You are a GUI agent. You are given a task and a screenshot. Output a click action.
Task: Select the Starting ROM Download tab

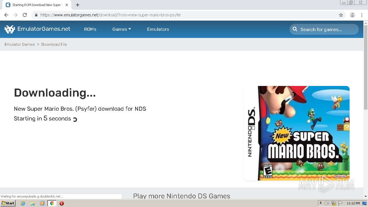tap(37, 5)
